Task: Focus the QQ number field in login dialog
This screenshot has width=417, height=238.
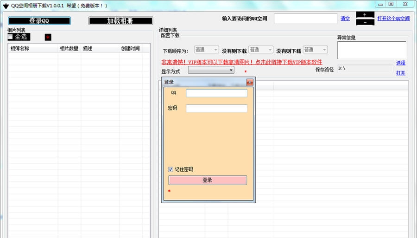Action: (216, 93)
